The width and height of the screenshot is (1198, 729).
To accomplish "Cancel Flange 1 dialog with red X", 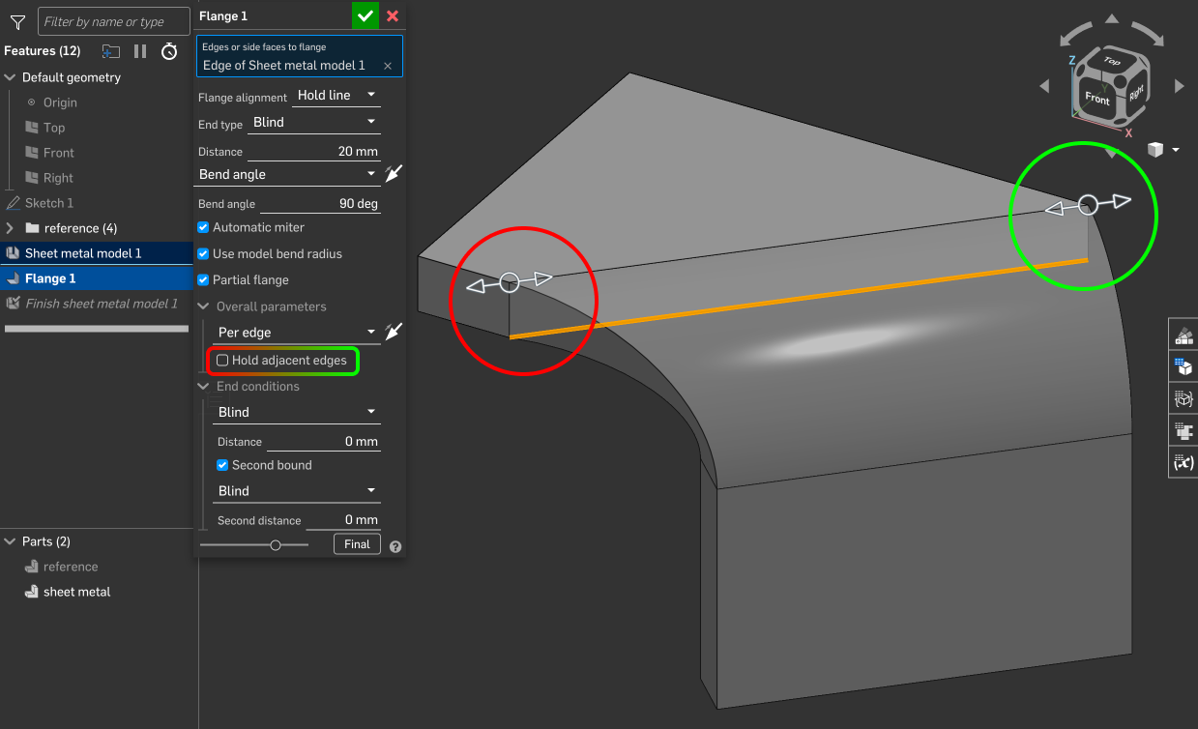I will 392,15.
